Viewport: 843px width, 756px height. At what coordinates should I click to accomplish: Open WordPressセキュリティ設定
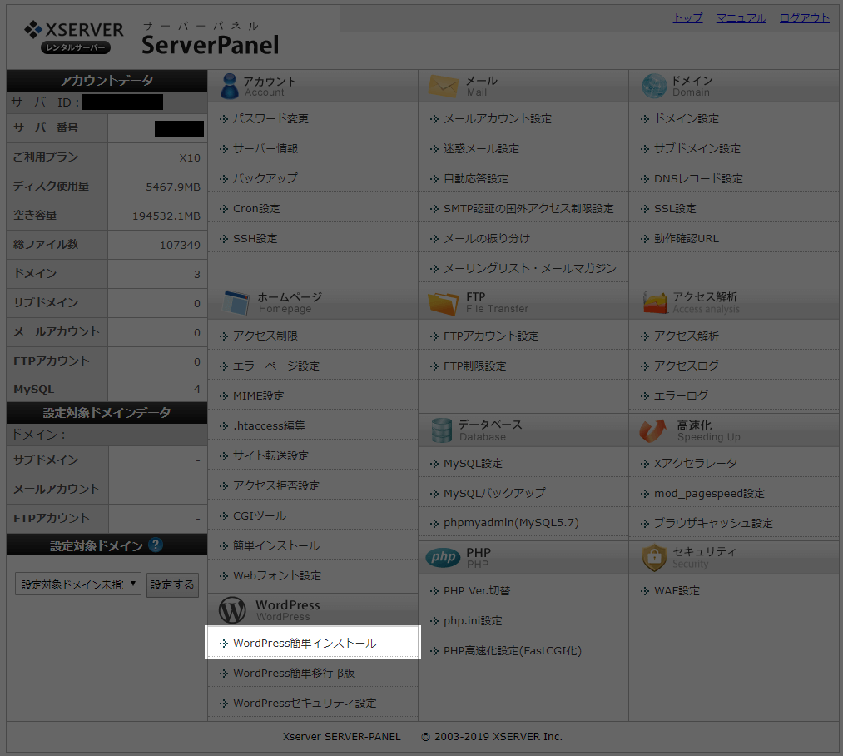click(305, 704)
